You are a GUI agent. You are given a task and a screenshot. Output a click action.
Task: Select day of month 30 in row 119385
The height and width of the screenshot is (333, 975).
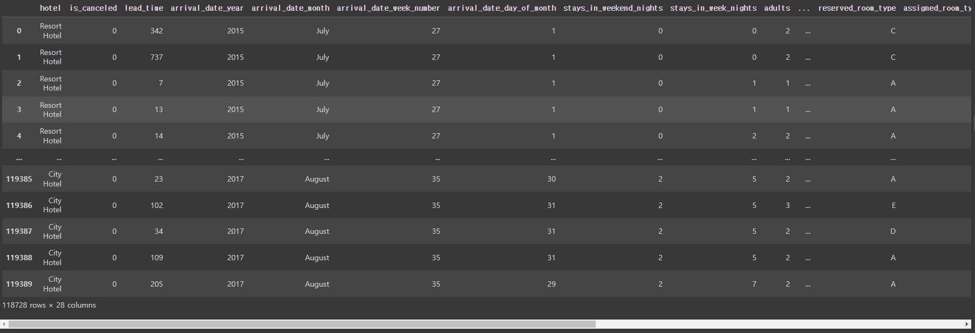(x=551, y=179)
